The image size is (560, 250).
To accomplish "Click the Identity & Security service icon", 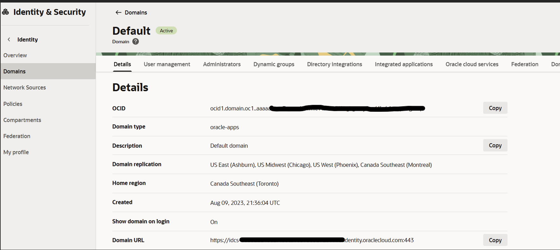I will [x=5, y=12].
